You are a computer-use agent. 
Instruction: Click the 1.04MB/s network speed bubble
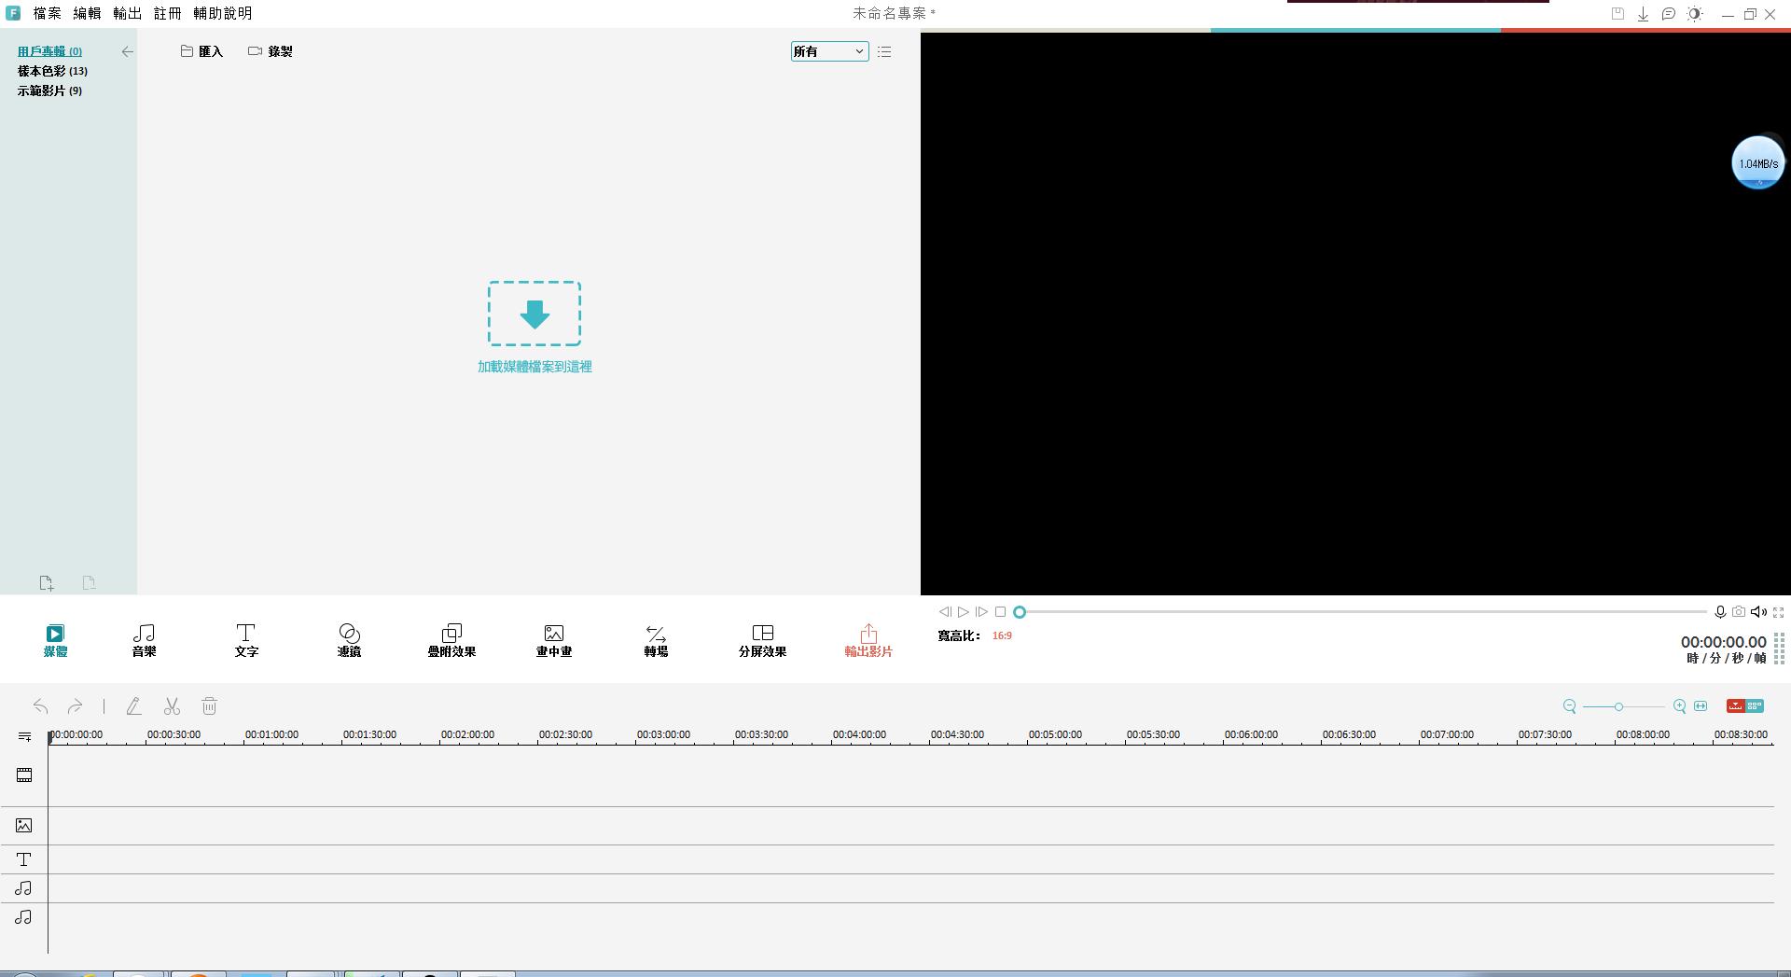1758,163
